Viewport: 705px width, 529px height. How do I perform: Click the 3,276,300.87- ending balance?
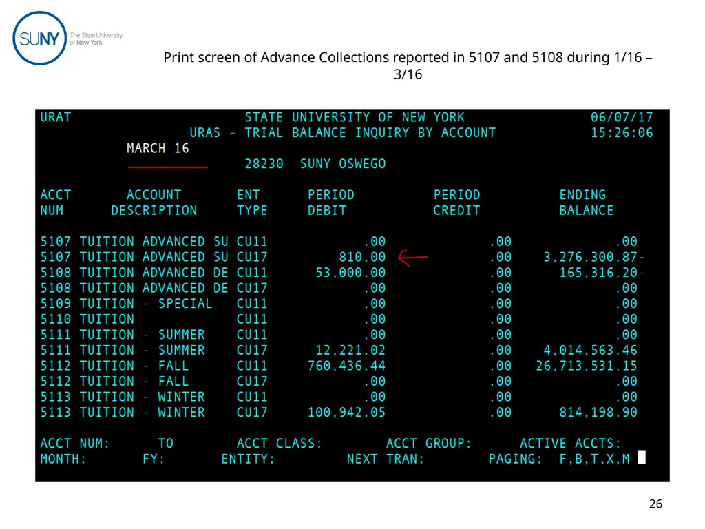coord(594,258)
